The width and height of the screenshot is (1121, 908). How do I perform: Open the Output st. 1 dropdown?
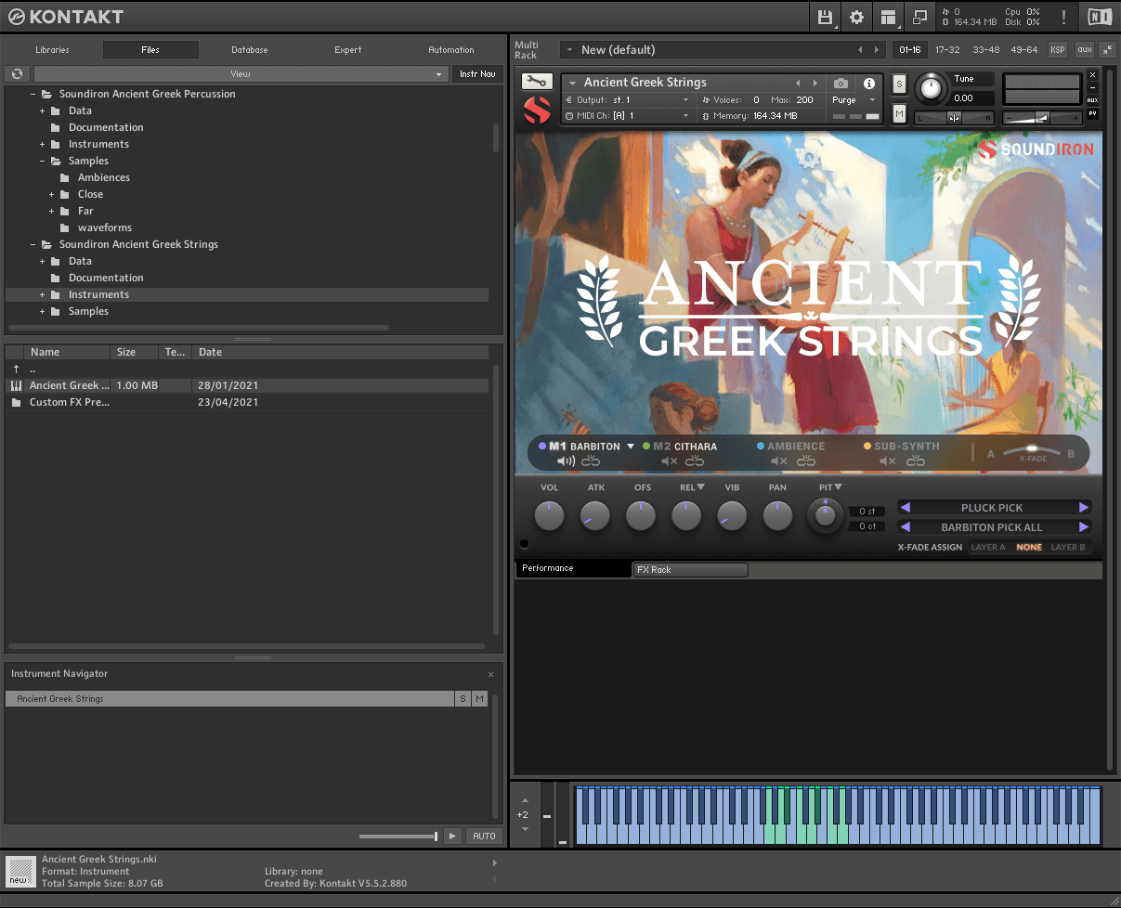coord(628,100)
